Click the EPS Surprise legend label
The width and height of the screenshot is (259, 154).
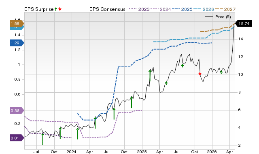[x=39, y=9]
